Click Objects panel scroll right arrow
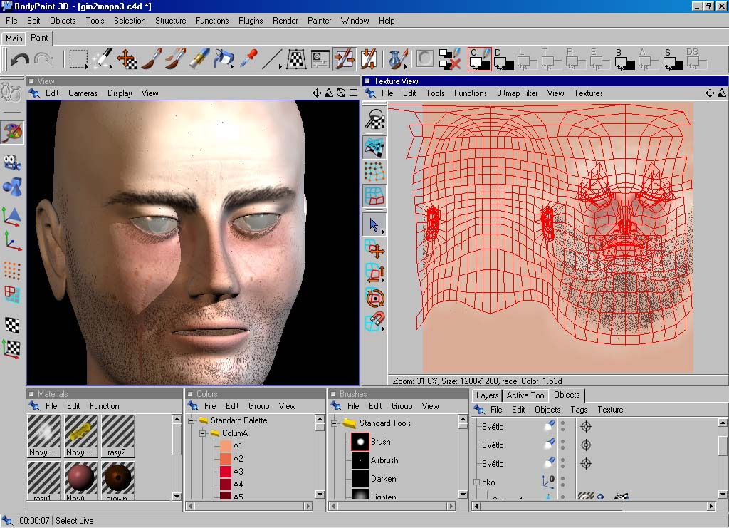729x528 pixels. (711, 506)
